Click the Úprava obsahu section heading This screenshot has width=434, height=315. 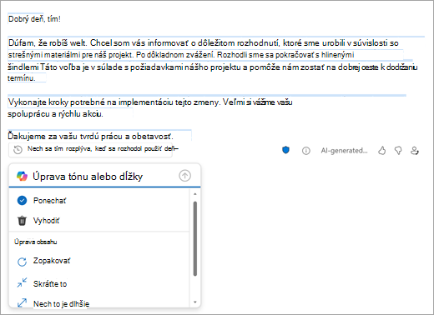(36, 242)
